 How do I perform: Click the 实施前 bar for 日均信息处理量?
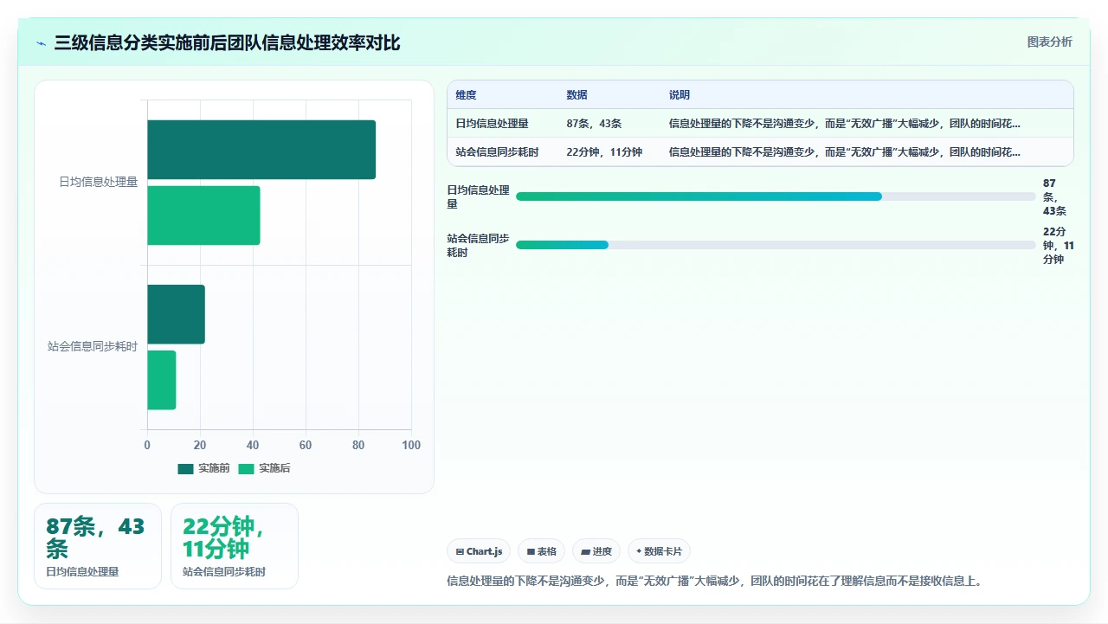261,150
